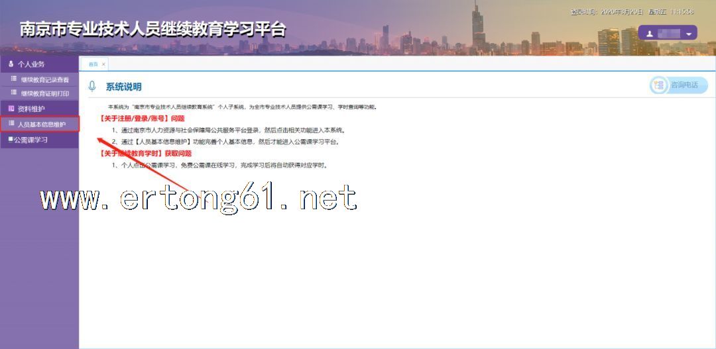Click the list icon next to 继续教育记录查看
The height and width of the screenshot is (349, 716).
point(13,79)
